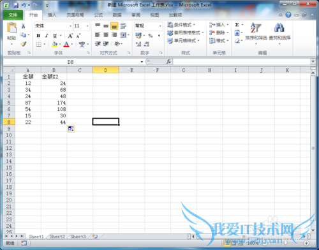Open the number format dropdown
319x250 pixels.
point(160,26)
